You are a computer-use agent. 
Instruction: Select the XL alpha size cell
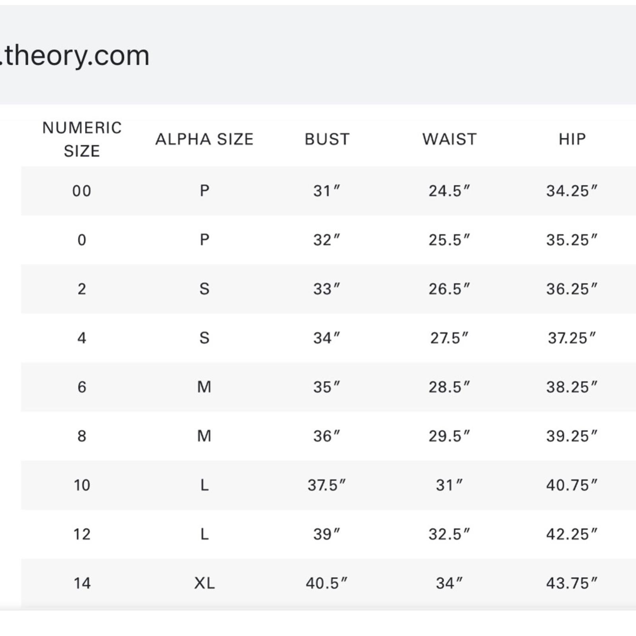(204, 583)
